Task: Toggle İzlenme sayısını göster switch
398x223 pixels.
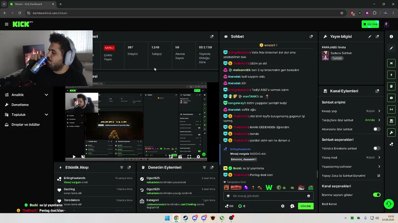Action: (x=377, y=195)
